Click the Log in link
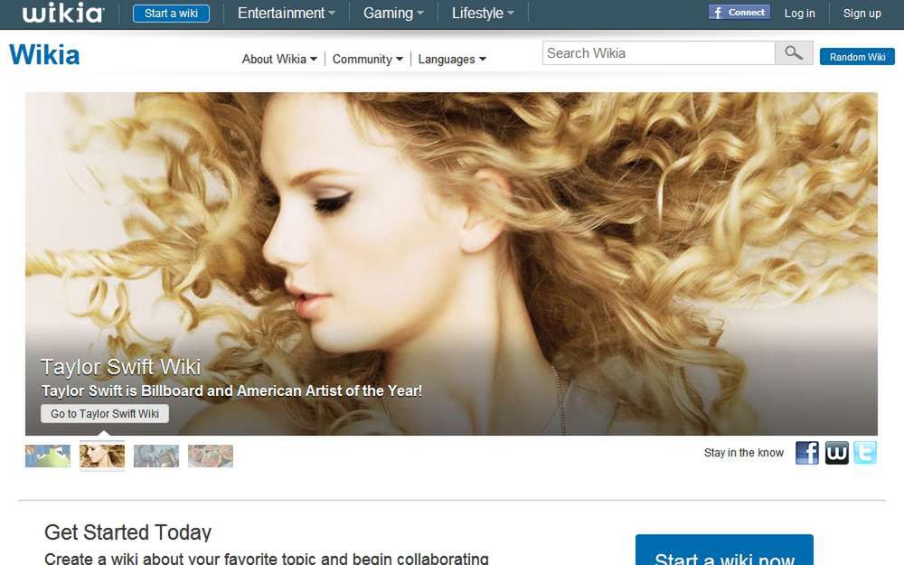904x565 pixels. click(800, 14)
